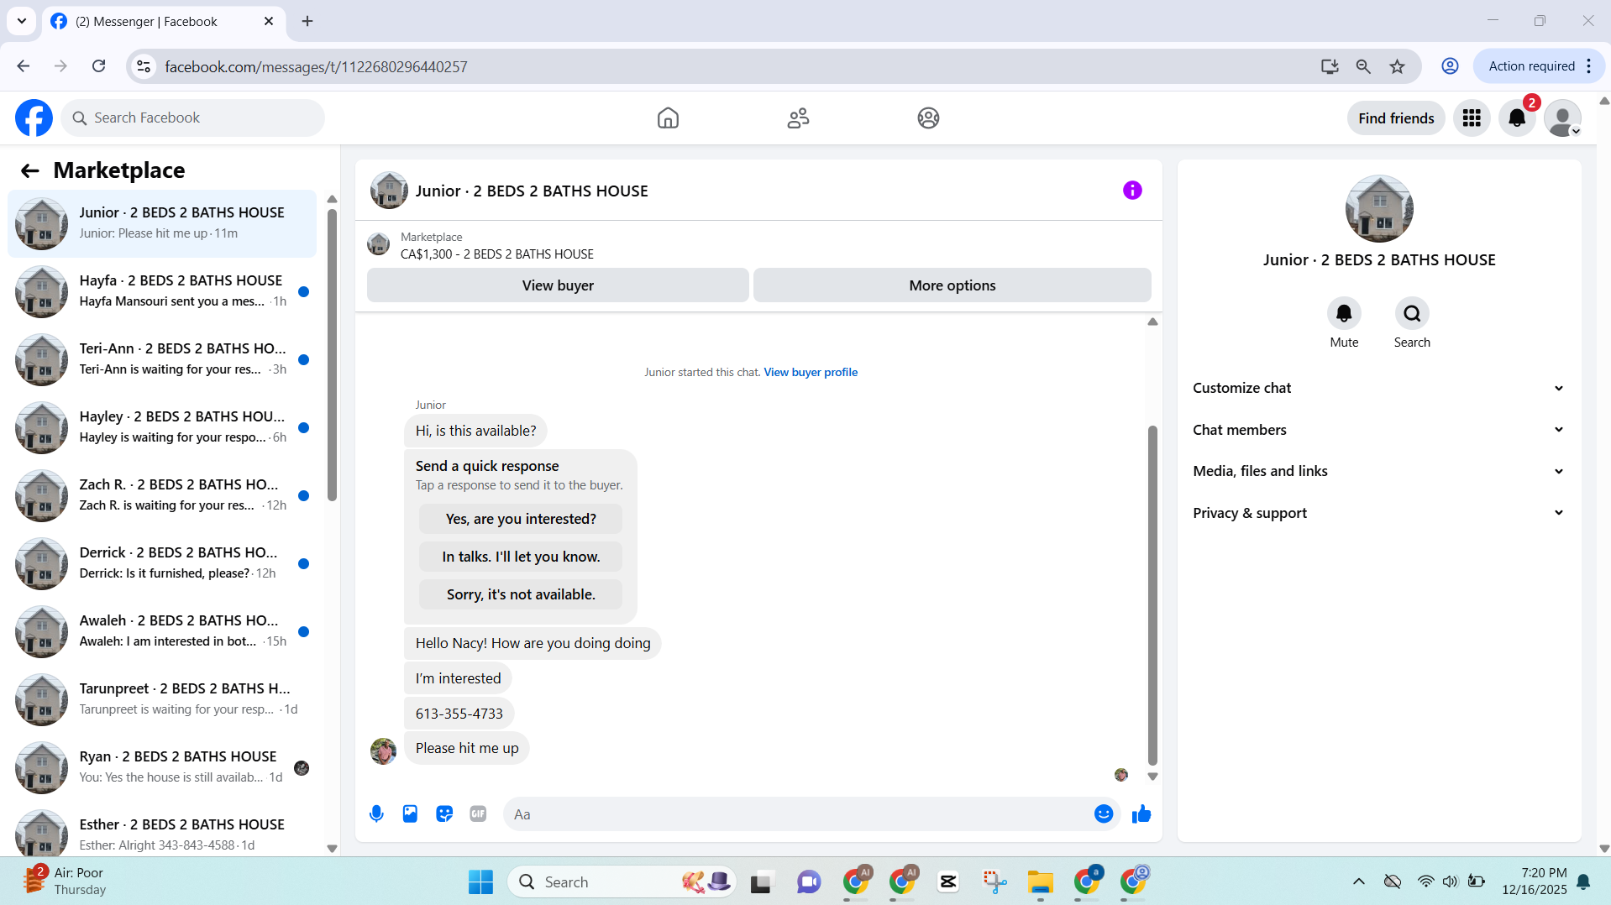Viewport: 1611px width, 905px height.
Task: Open the View buyer profile link
Action: [811, 372]
